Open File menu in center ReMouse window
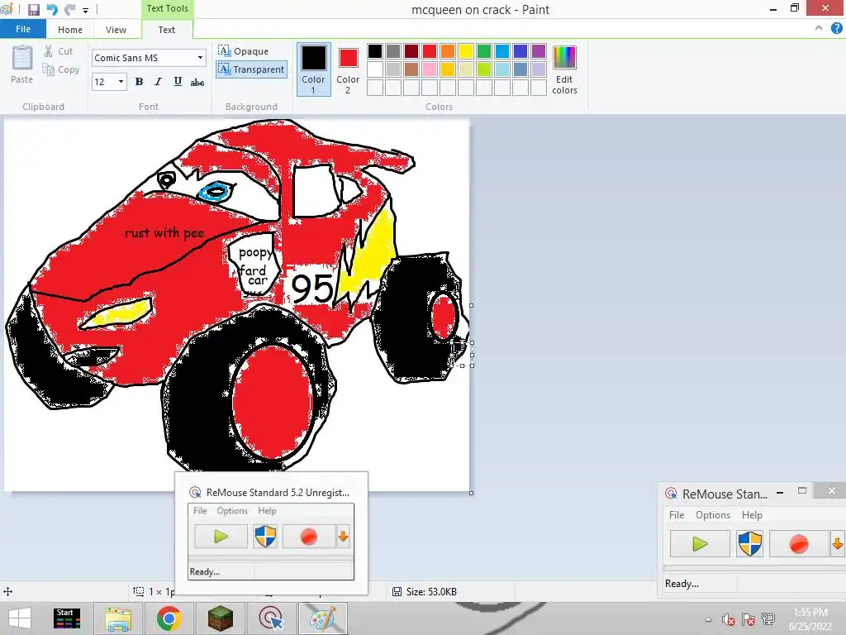This screenshot has width=846, height=635. coord(200,511)
